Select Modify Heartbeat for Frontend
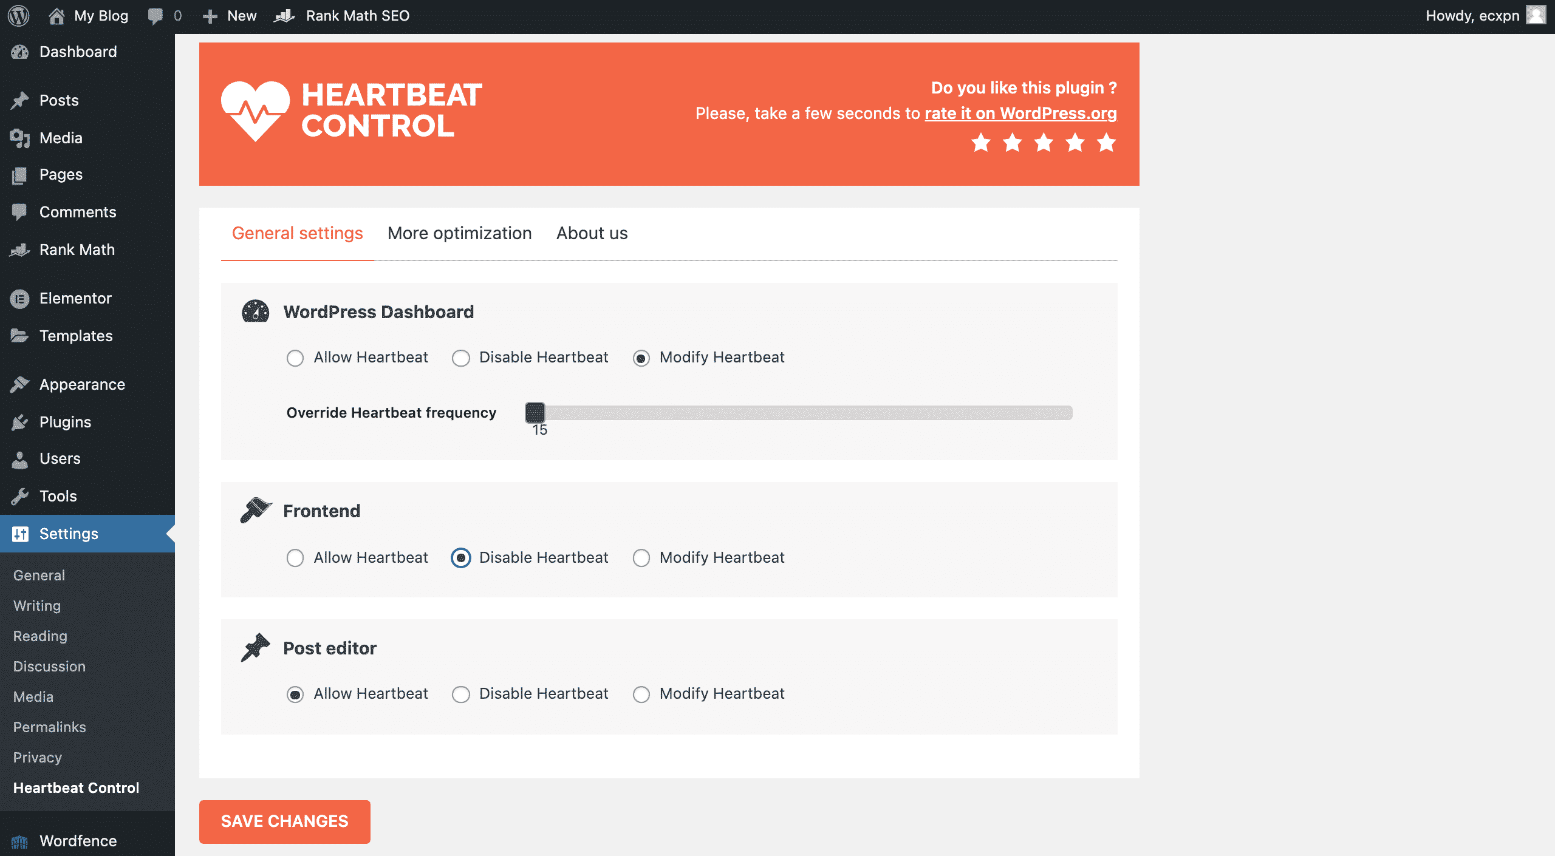Viewport: 1555px width, 856px height. 641,558
